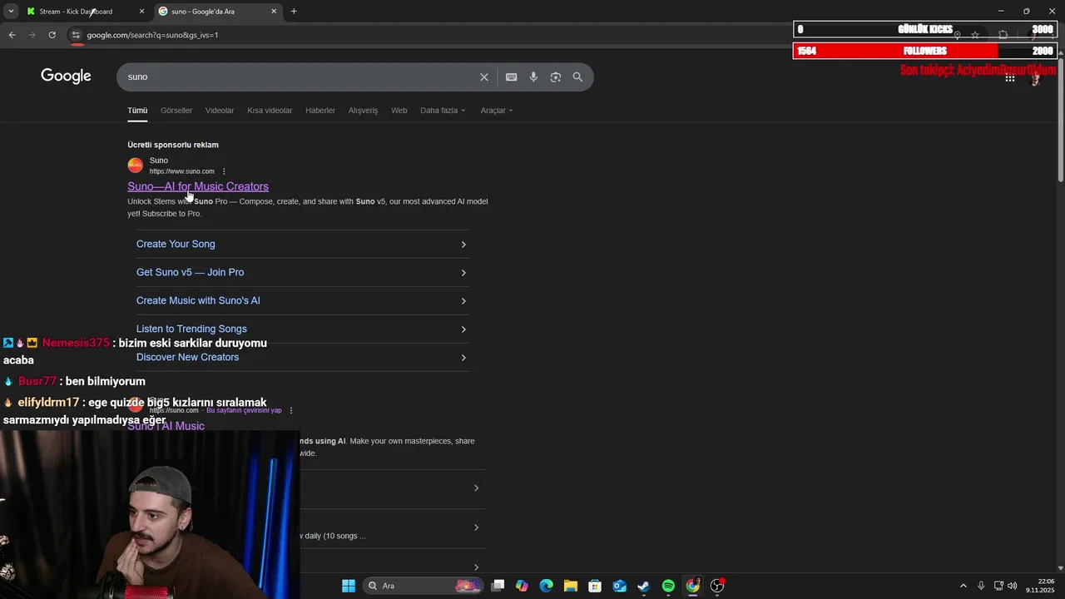Screen dimensions: 1065x599
Task: Open the Kısa videolar tab
Action: [x=270, y=111]
